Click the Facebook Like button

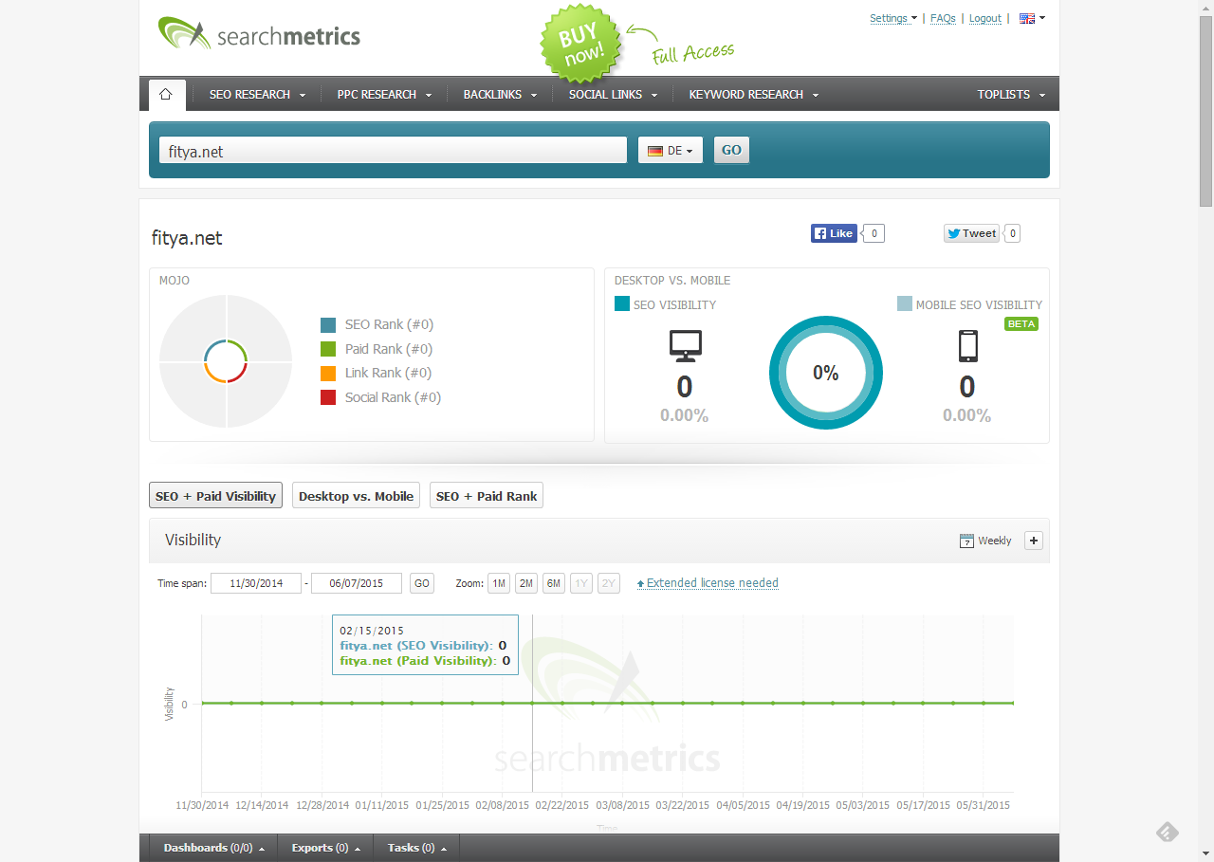(x=834, y=233)
